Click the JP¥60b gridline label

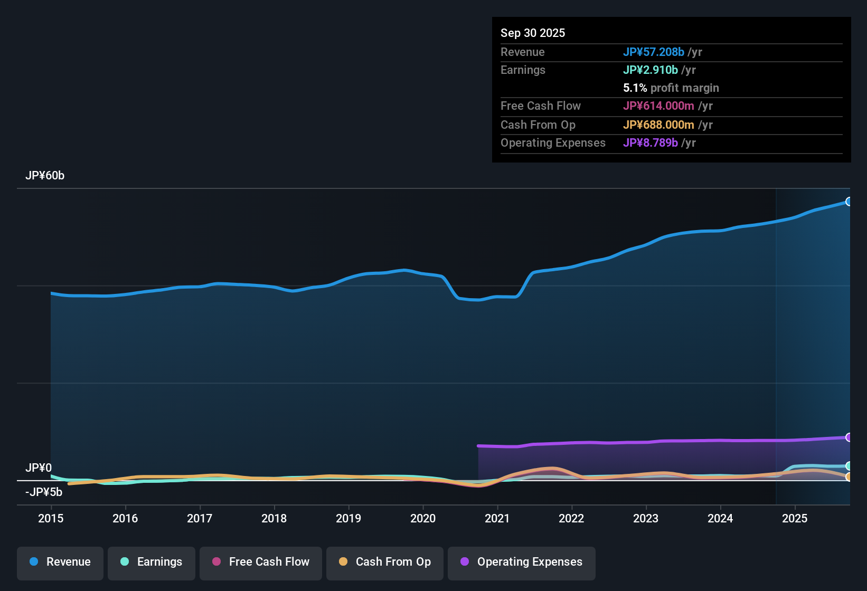[45, 175]
